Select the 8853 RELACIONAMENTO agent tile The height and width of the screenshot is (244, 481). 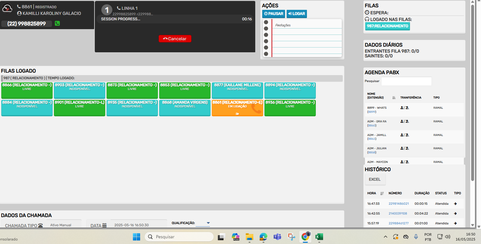[185, 90]
